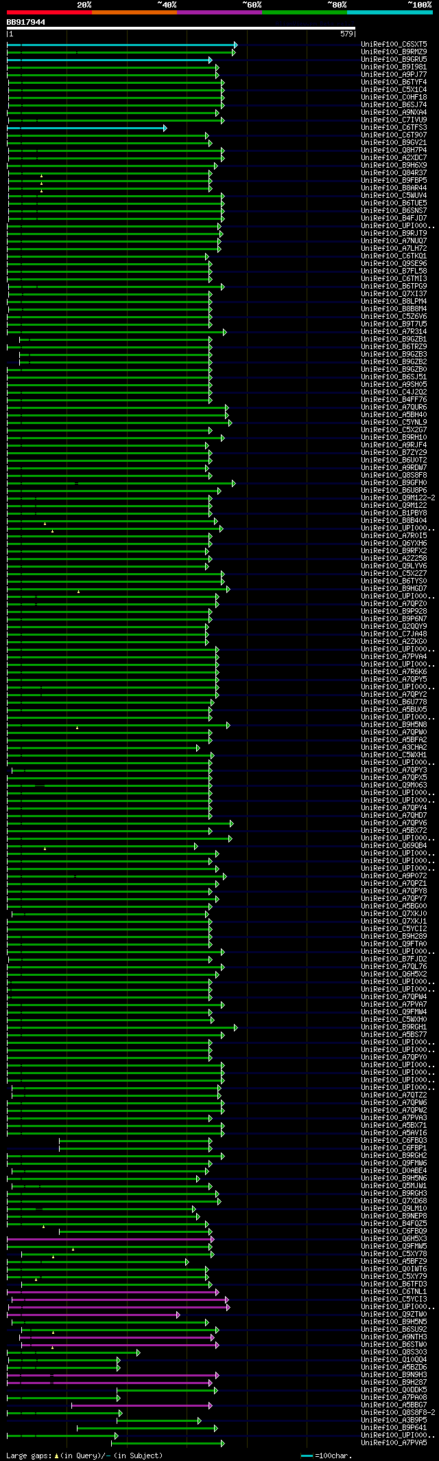439x1461 pixels.
Task: Select the label UniRef100_A9NTH3
Action: [394, 1337]
